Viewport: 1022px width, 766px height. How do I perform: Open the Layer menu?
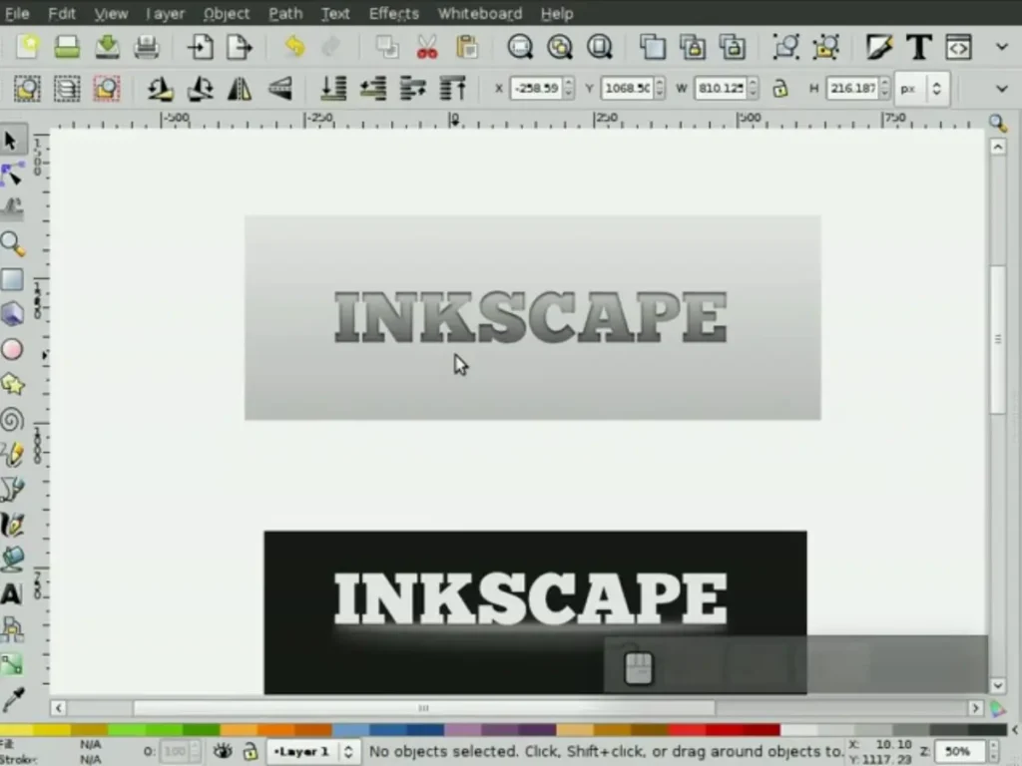165,13
